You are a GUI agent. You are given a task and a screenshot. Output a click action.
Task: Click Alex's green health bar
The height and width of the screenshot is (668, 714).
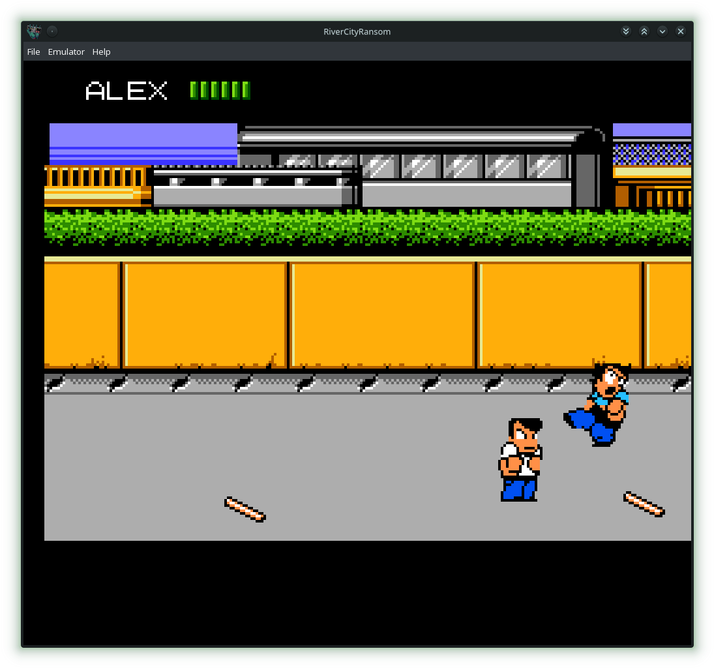pyautogui.click(x=220, y=90)
